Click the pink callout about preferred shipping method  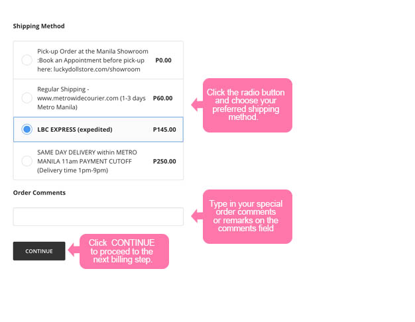click(x=249, y=105)
